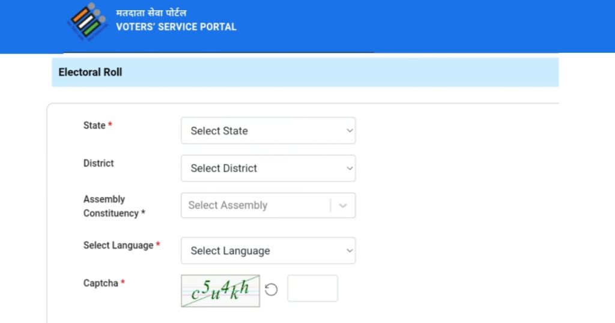Click the Captcha field label
Image resolution: width=615 pixels, height=323 pixels.
tap(101, 283)
